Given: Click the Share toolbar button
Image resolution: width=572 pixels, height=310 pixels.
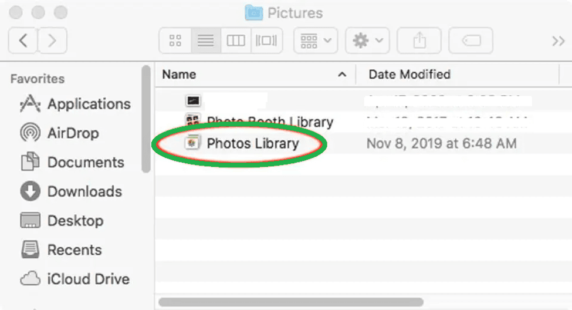Looking at the screenshot, I should 419,41.
